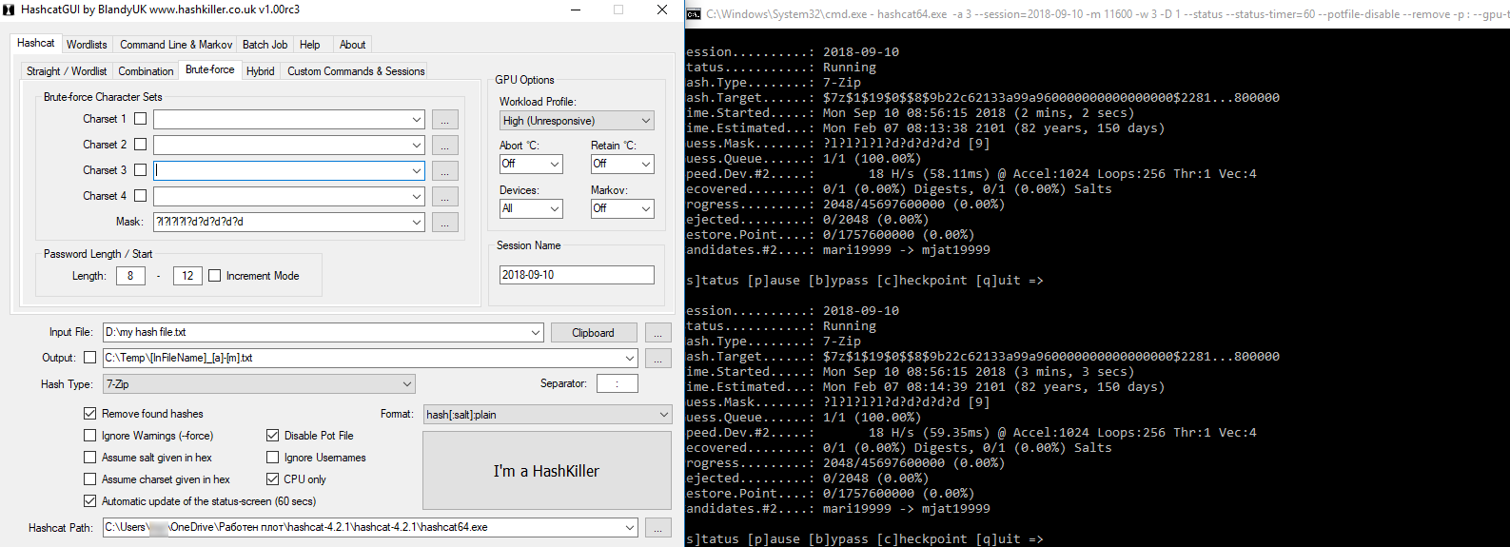Image resolution: width=1510 pixels, height=547 pixels.
Task: Toggle CPU only checkbox
Action: (x=273, y=479)
